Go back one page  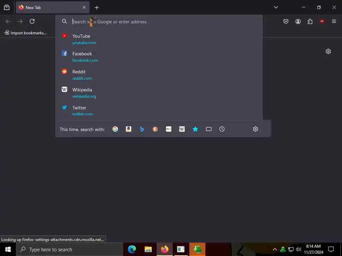pos(8,21)
